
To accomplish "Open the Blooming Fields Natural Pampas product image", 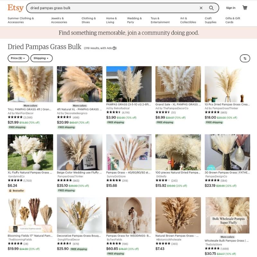I will point(30,215).
